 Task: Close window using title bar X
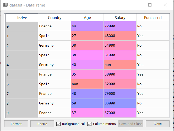pyautogui.click(x=165, y=5)
